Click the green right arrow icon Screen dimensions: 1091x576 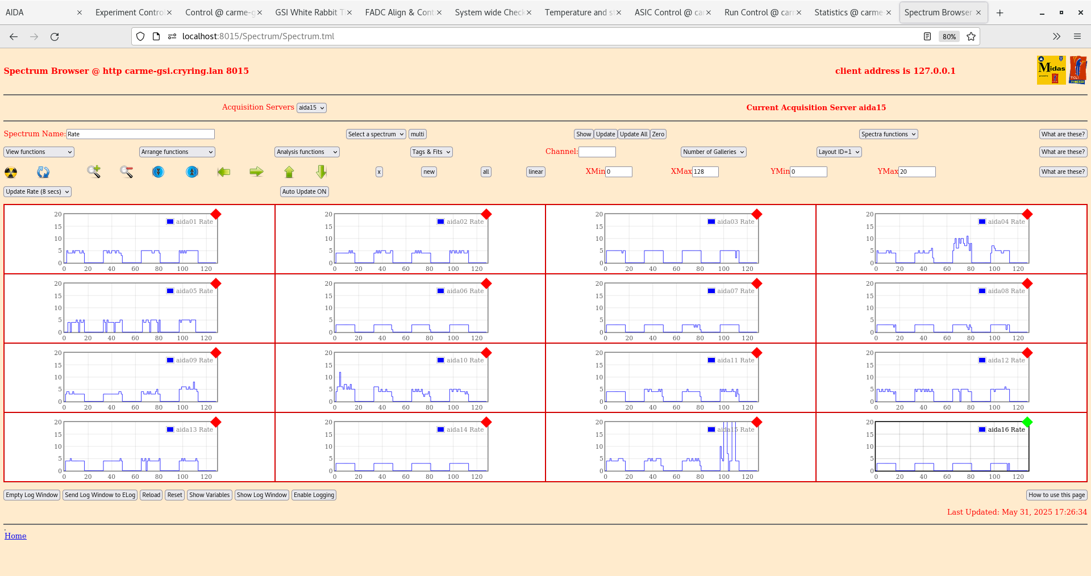[x=256, y=172]
